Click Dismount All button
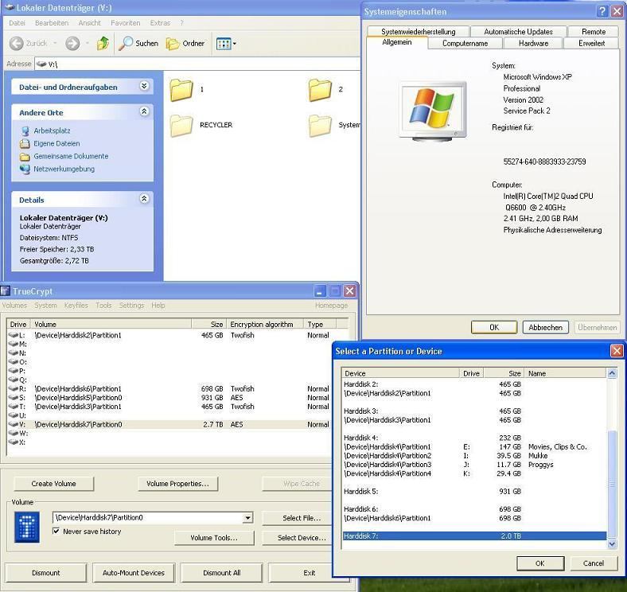Image resolution: width=627 pixels, height=592 pixels. [x=221, y=573]
